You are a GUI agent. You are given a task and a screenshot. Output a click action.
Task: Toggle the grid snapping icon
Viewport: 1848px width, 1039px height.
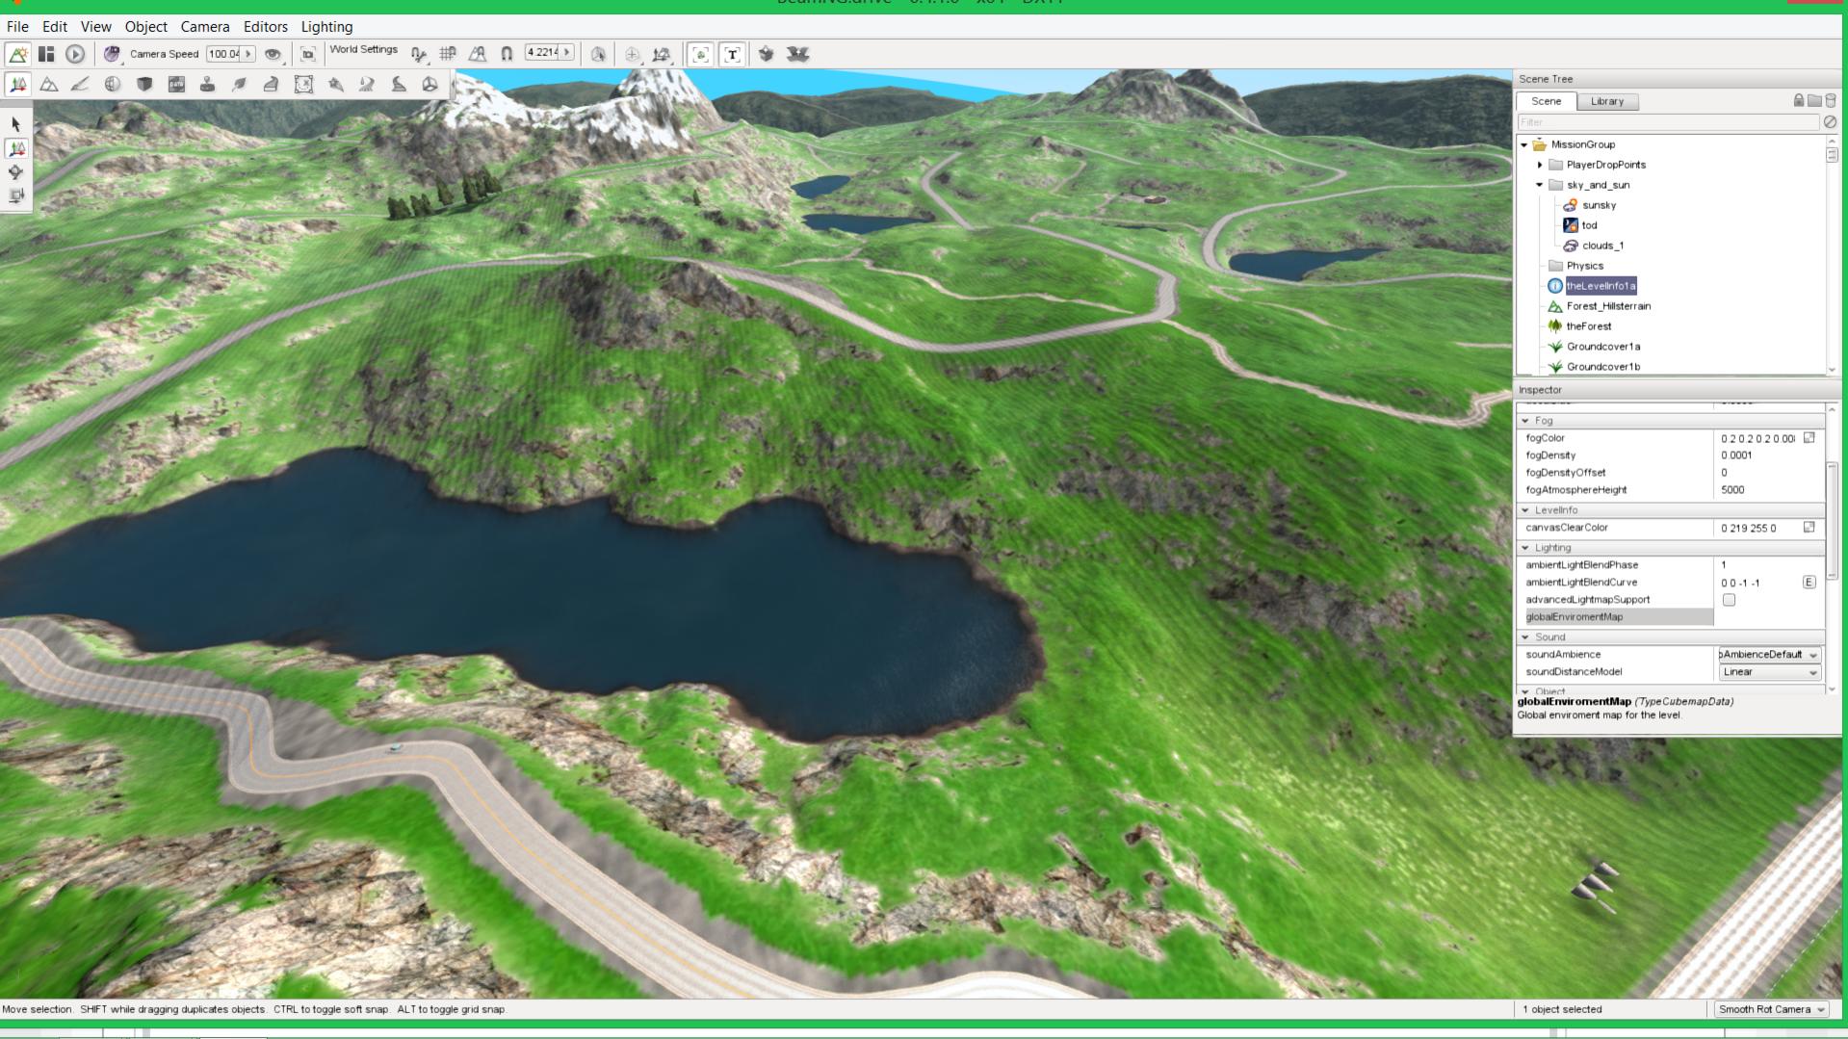448,54
